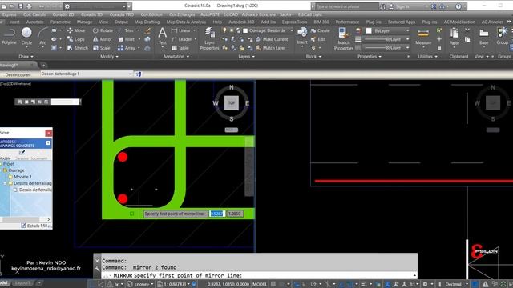Switch to the Parametric ribbon tab
Screen dimensions: 513x288
click(x=60, y=22)
